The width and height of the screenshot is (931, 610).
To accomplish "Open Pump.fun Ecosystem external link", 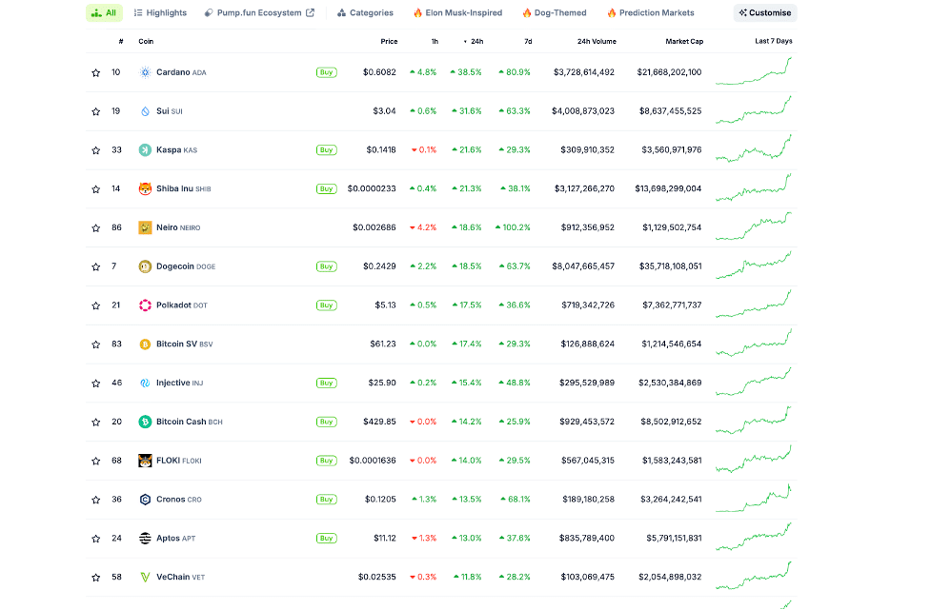I will 259,13.
